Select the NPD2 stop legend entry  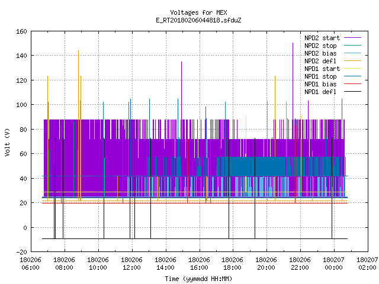(320, 46)
